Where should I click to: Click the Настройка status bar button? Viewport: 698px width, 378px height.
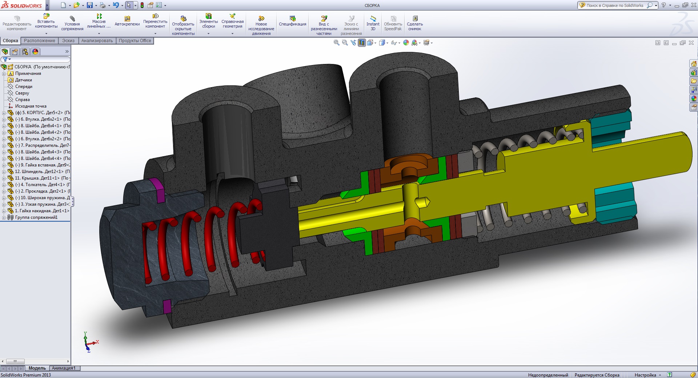point(645,375)
